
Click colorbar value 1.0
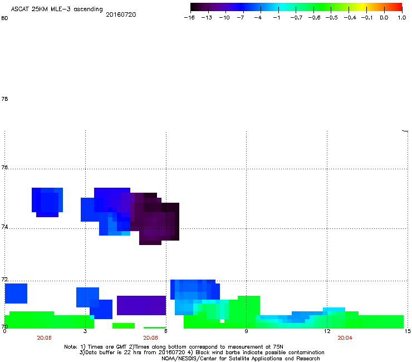(x=402, y=18)
